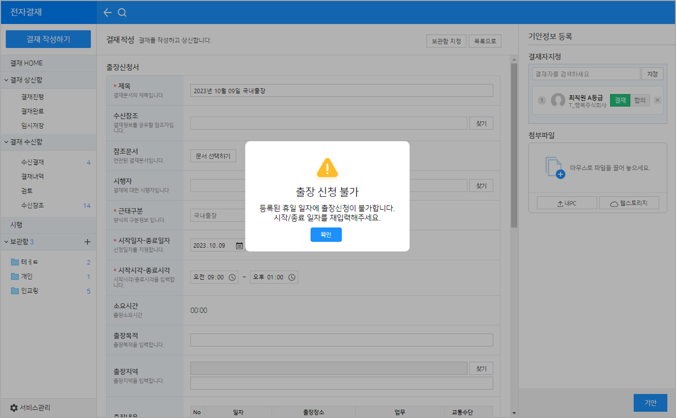Click the clock icon for end time
Image resolution: width=676 pixels, height=418 pixels.
coord(292,277)
